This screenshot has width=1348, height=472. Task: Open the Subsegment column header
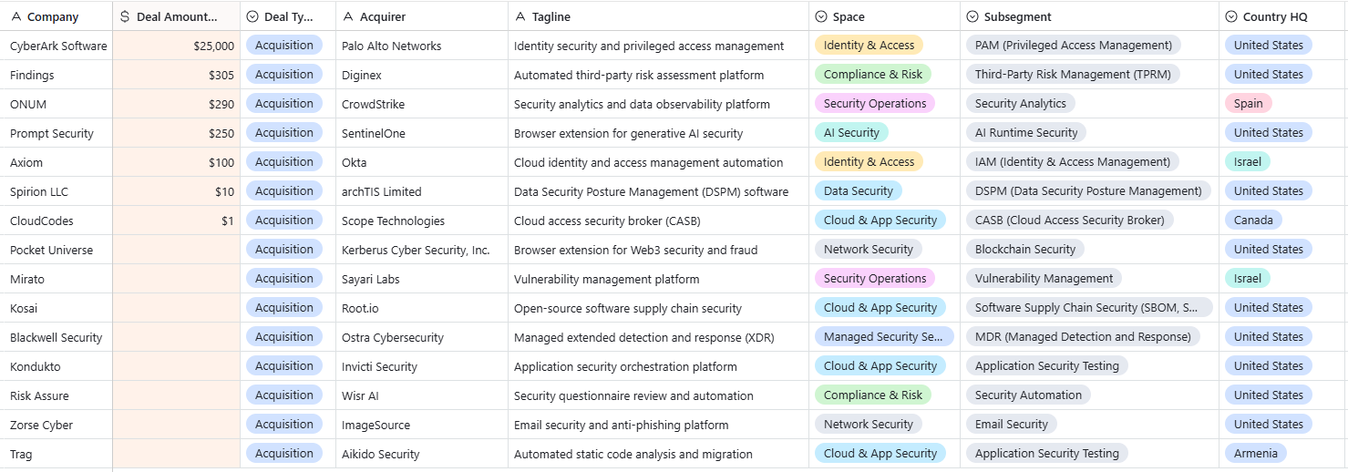(x=1089, y=16)
